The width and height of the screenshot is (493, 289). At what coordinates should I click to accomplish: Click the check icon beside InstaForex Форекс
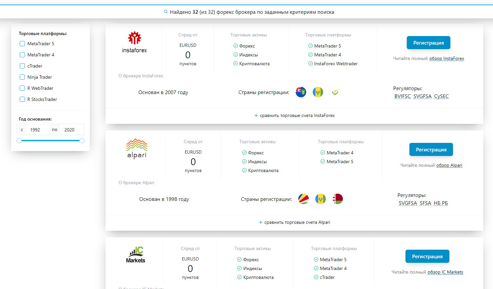click(235, 46)
